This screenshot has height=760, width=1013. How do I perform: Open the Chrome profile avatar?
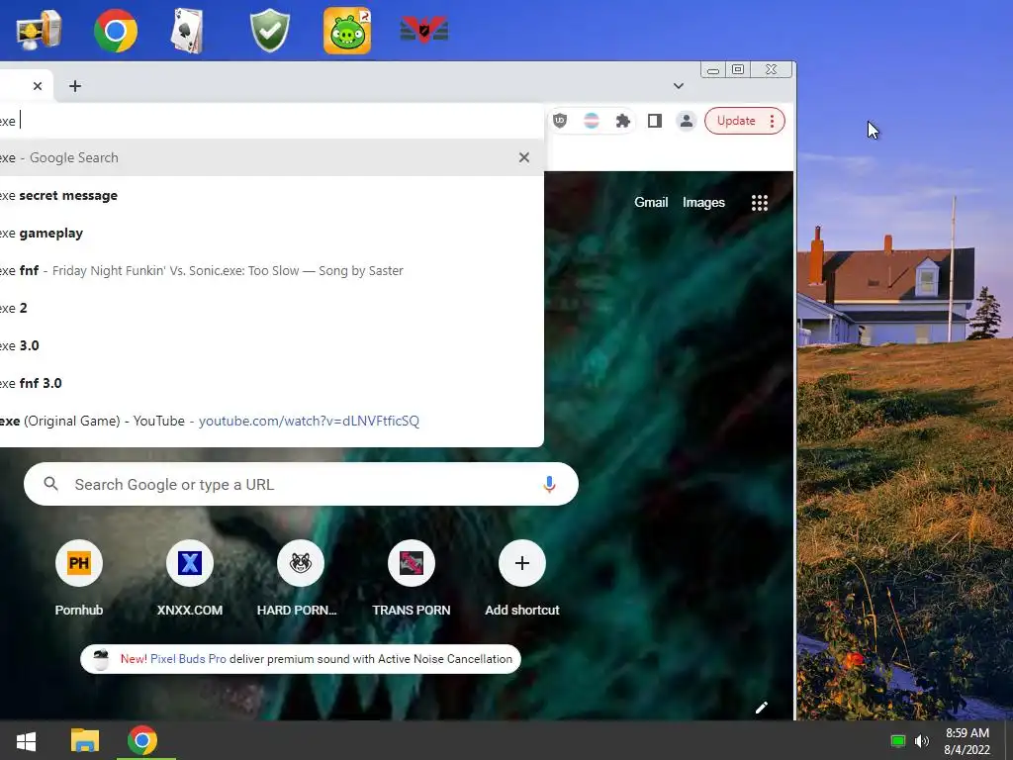[x=687, y=121]
